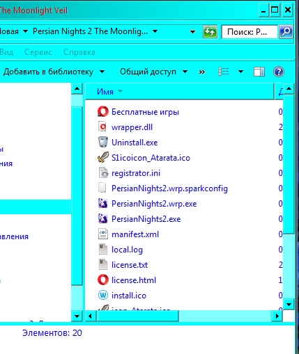
Task: Click the horizontal scrollbar thumb
Action: click(x=137, y=316)
